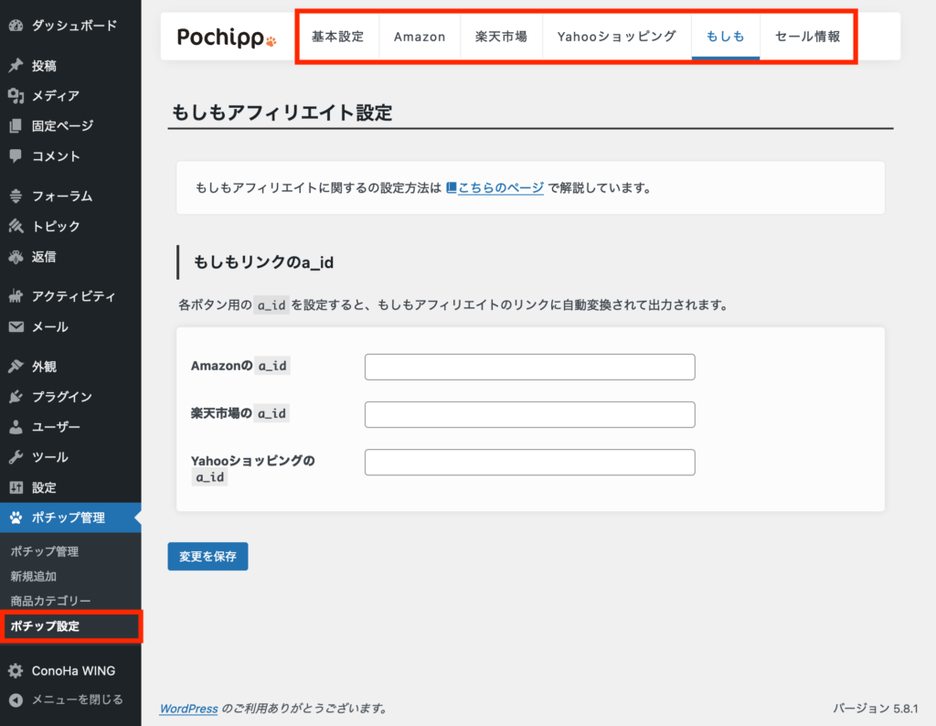The image size is (936, 726).
Task: Click the settings sliders icon beside 設定
Action: 16,487
